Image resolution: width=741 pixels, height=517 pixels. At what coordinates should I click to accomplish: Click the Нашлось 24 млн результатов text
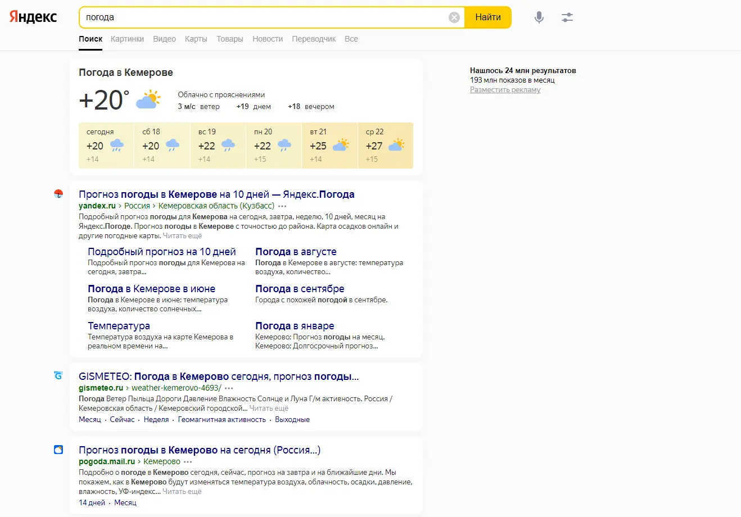523,71
